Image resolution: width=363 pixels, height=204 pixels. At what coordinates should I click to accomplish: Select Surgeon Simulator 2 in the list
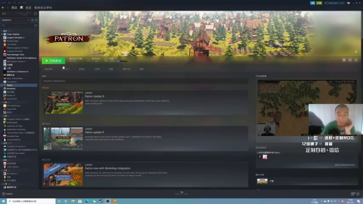coord(15,38)
